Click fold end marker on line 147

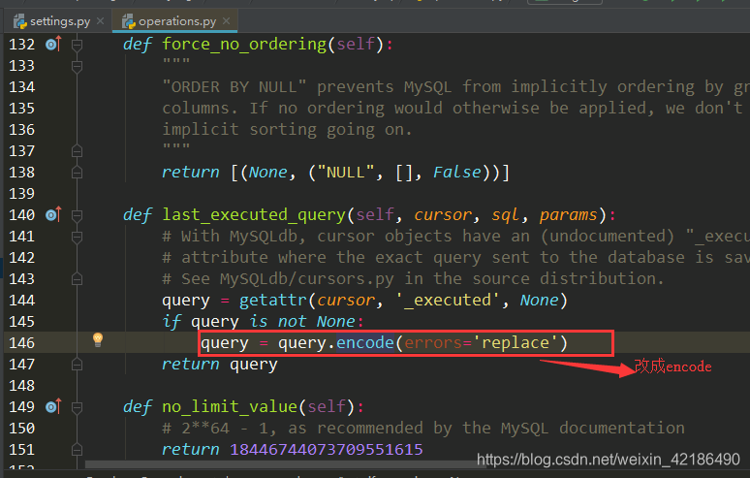point(77,365)
